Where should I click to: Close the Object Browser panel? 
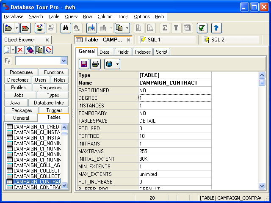point(47,40)
